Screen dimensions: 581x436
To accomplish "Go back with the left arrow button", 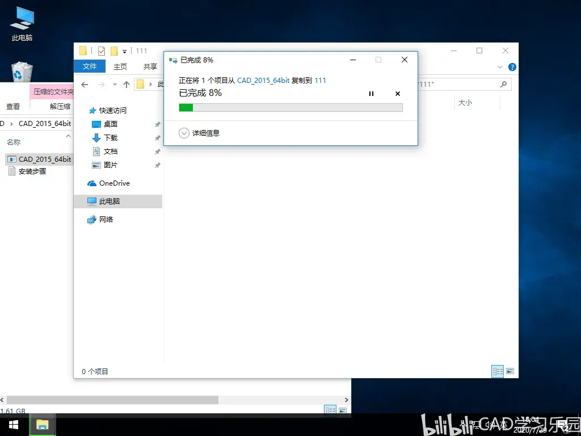I will [x=85, y=85].
